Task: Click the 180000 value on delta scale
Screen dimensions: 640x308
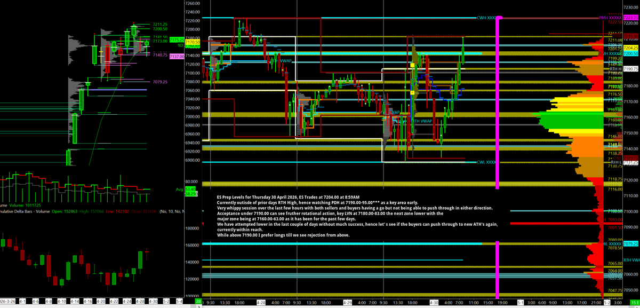Action: [x=191, y=228]
